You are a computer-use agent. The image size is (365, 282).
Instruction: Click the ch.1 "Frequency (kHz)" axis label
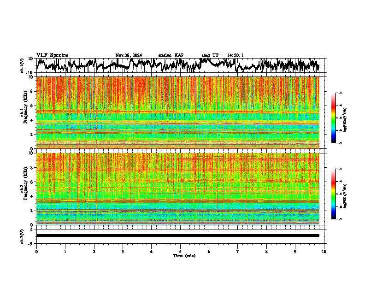click(x=25, y=107)
